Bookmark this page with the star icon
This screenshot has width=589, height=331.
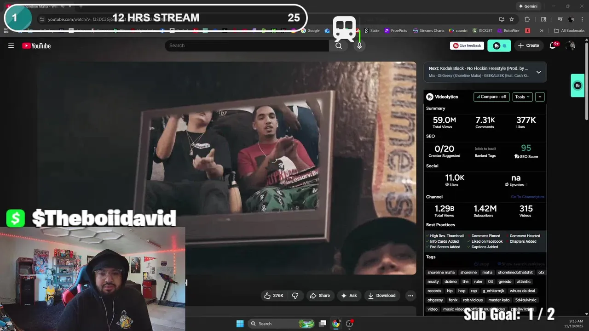pyautogui.click(x=512, y=19)
